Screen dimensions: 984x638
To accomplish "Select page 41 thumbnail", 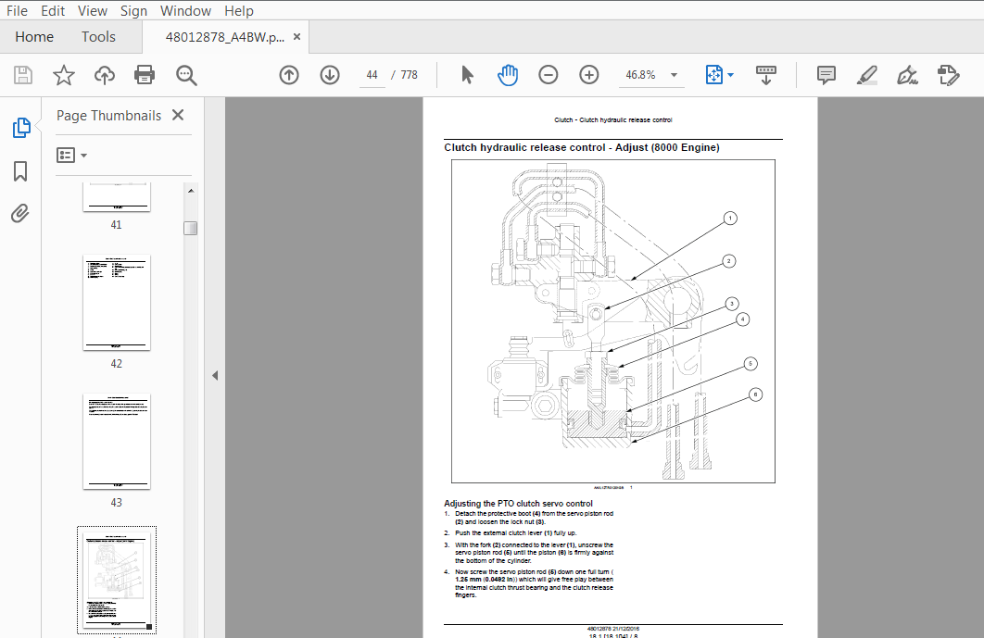I will click(x=117, y=197).
